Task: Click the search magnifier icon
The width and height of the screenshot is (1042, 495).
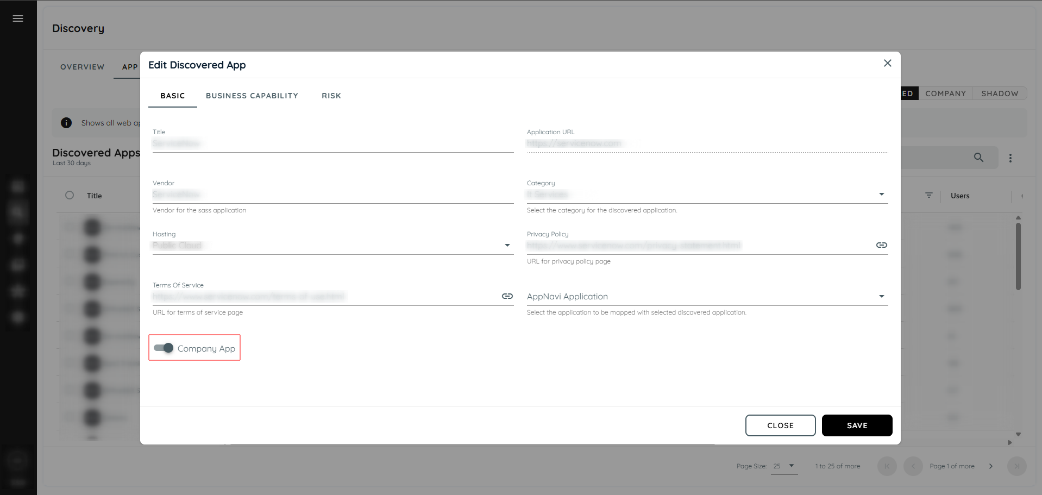Action: pyautogui.click(x=978, y=158)
